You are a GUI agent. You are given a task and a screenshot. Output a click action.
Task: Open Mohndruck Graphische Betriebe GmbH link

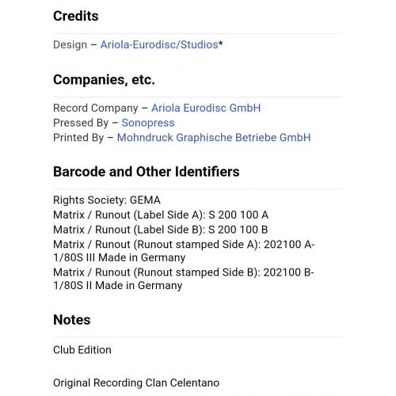click(214, 138)
